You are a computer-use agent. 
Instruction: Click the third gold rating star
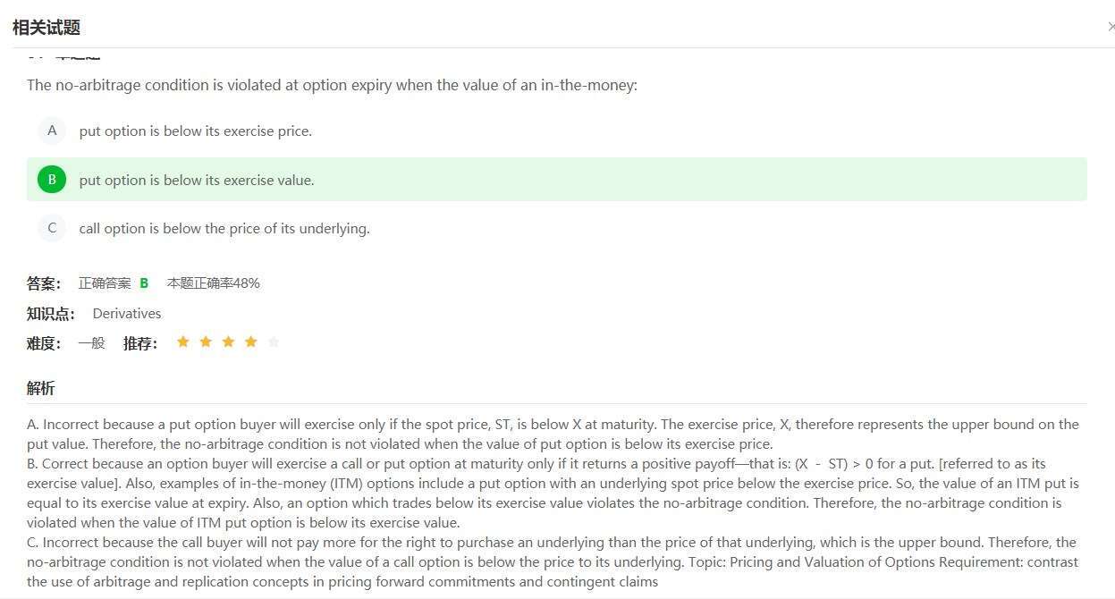(x=228, y=342)
